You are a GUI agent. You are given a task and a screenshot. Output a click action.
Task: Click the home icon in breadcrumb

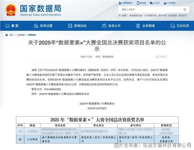point(7,35)
